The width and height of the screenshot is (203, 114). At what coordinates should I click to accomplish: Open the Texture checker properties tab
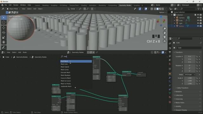170,102
